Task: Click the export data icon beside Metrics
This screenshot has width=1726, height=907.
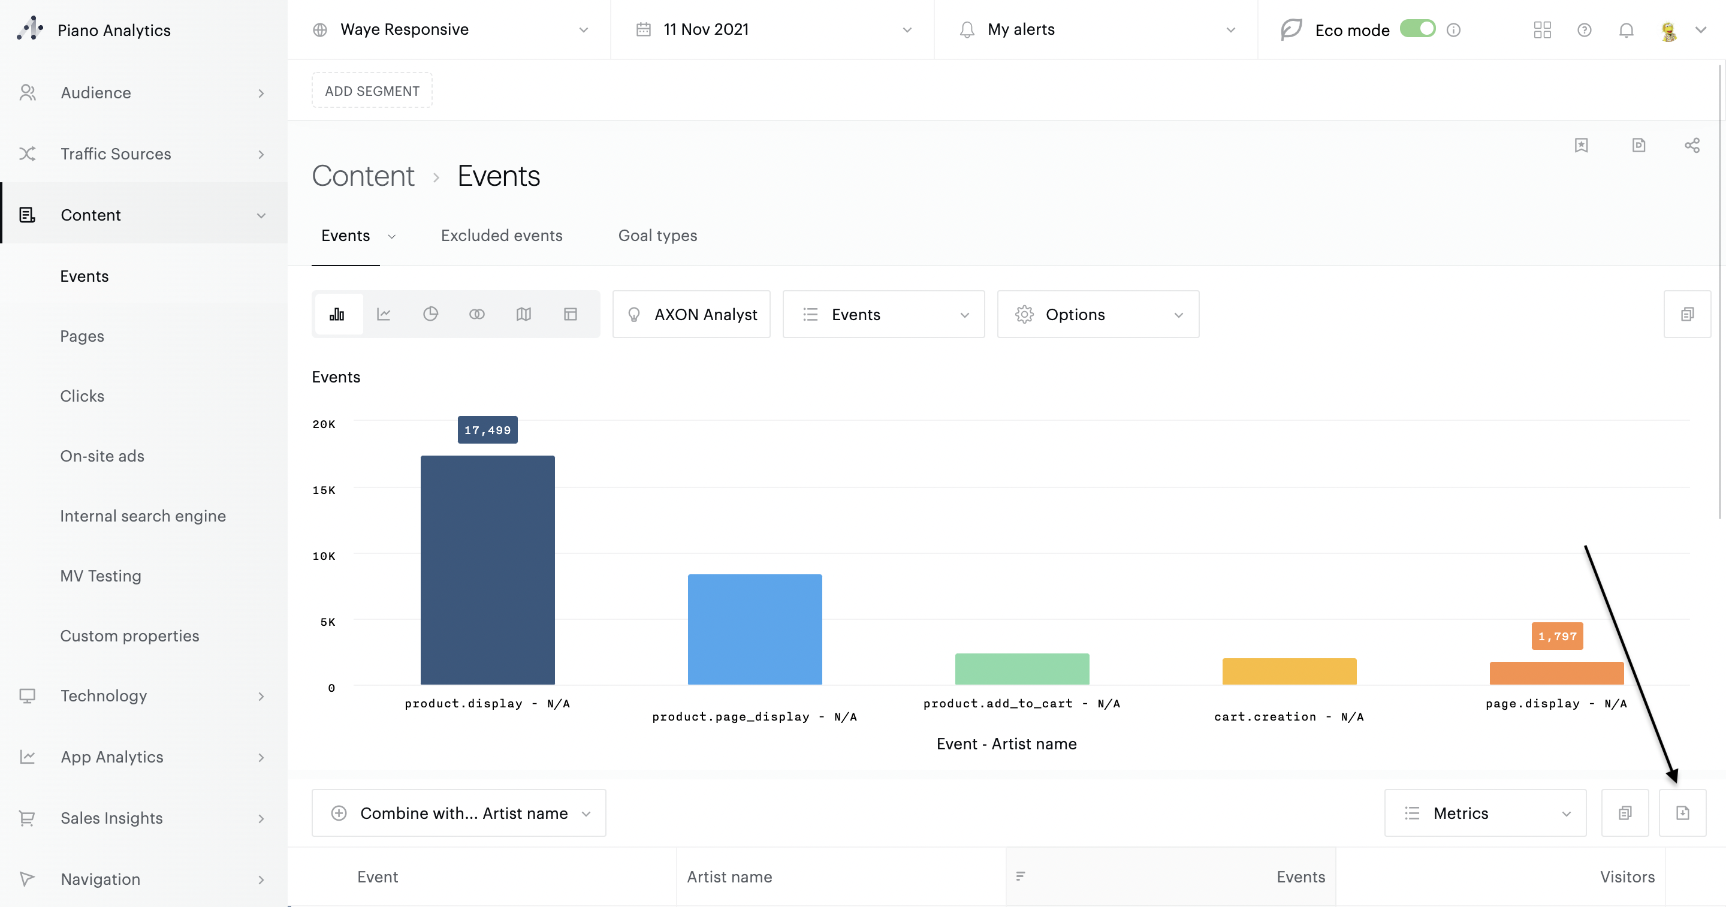Action: point(1682,812)
